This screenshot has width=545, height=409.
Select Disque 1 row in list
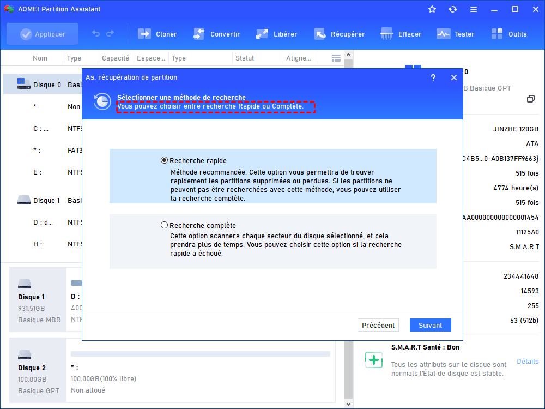click(43, 200)
